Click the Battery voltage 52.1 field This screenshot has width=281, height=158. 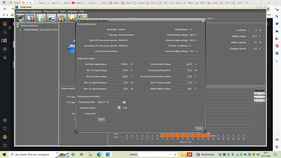(x=253, y=36)
